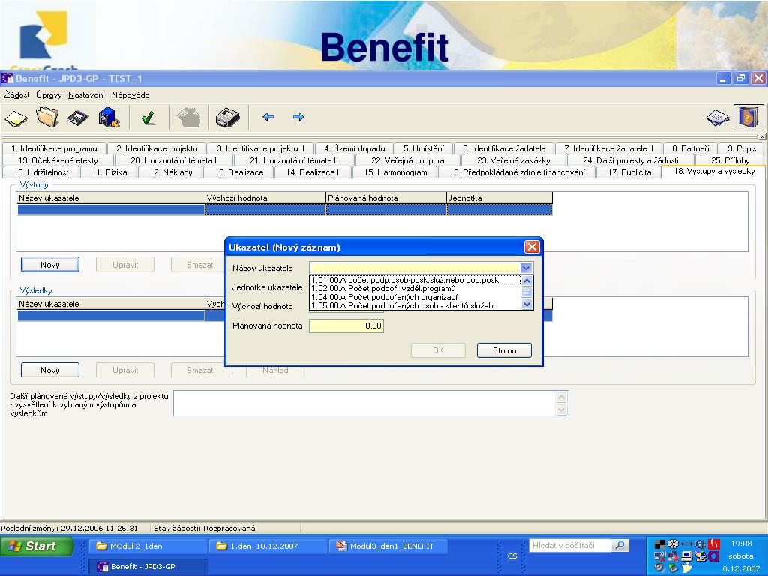Viewport: 768px width, 576px height.
Task: Click the green safely remove hardware tray icon
Action: point(673,568)
